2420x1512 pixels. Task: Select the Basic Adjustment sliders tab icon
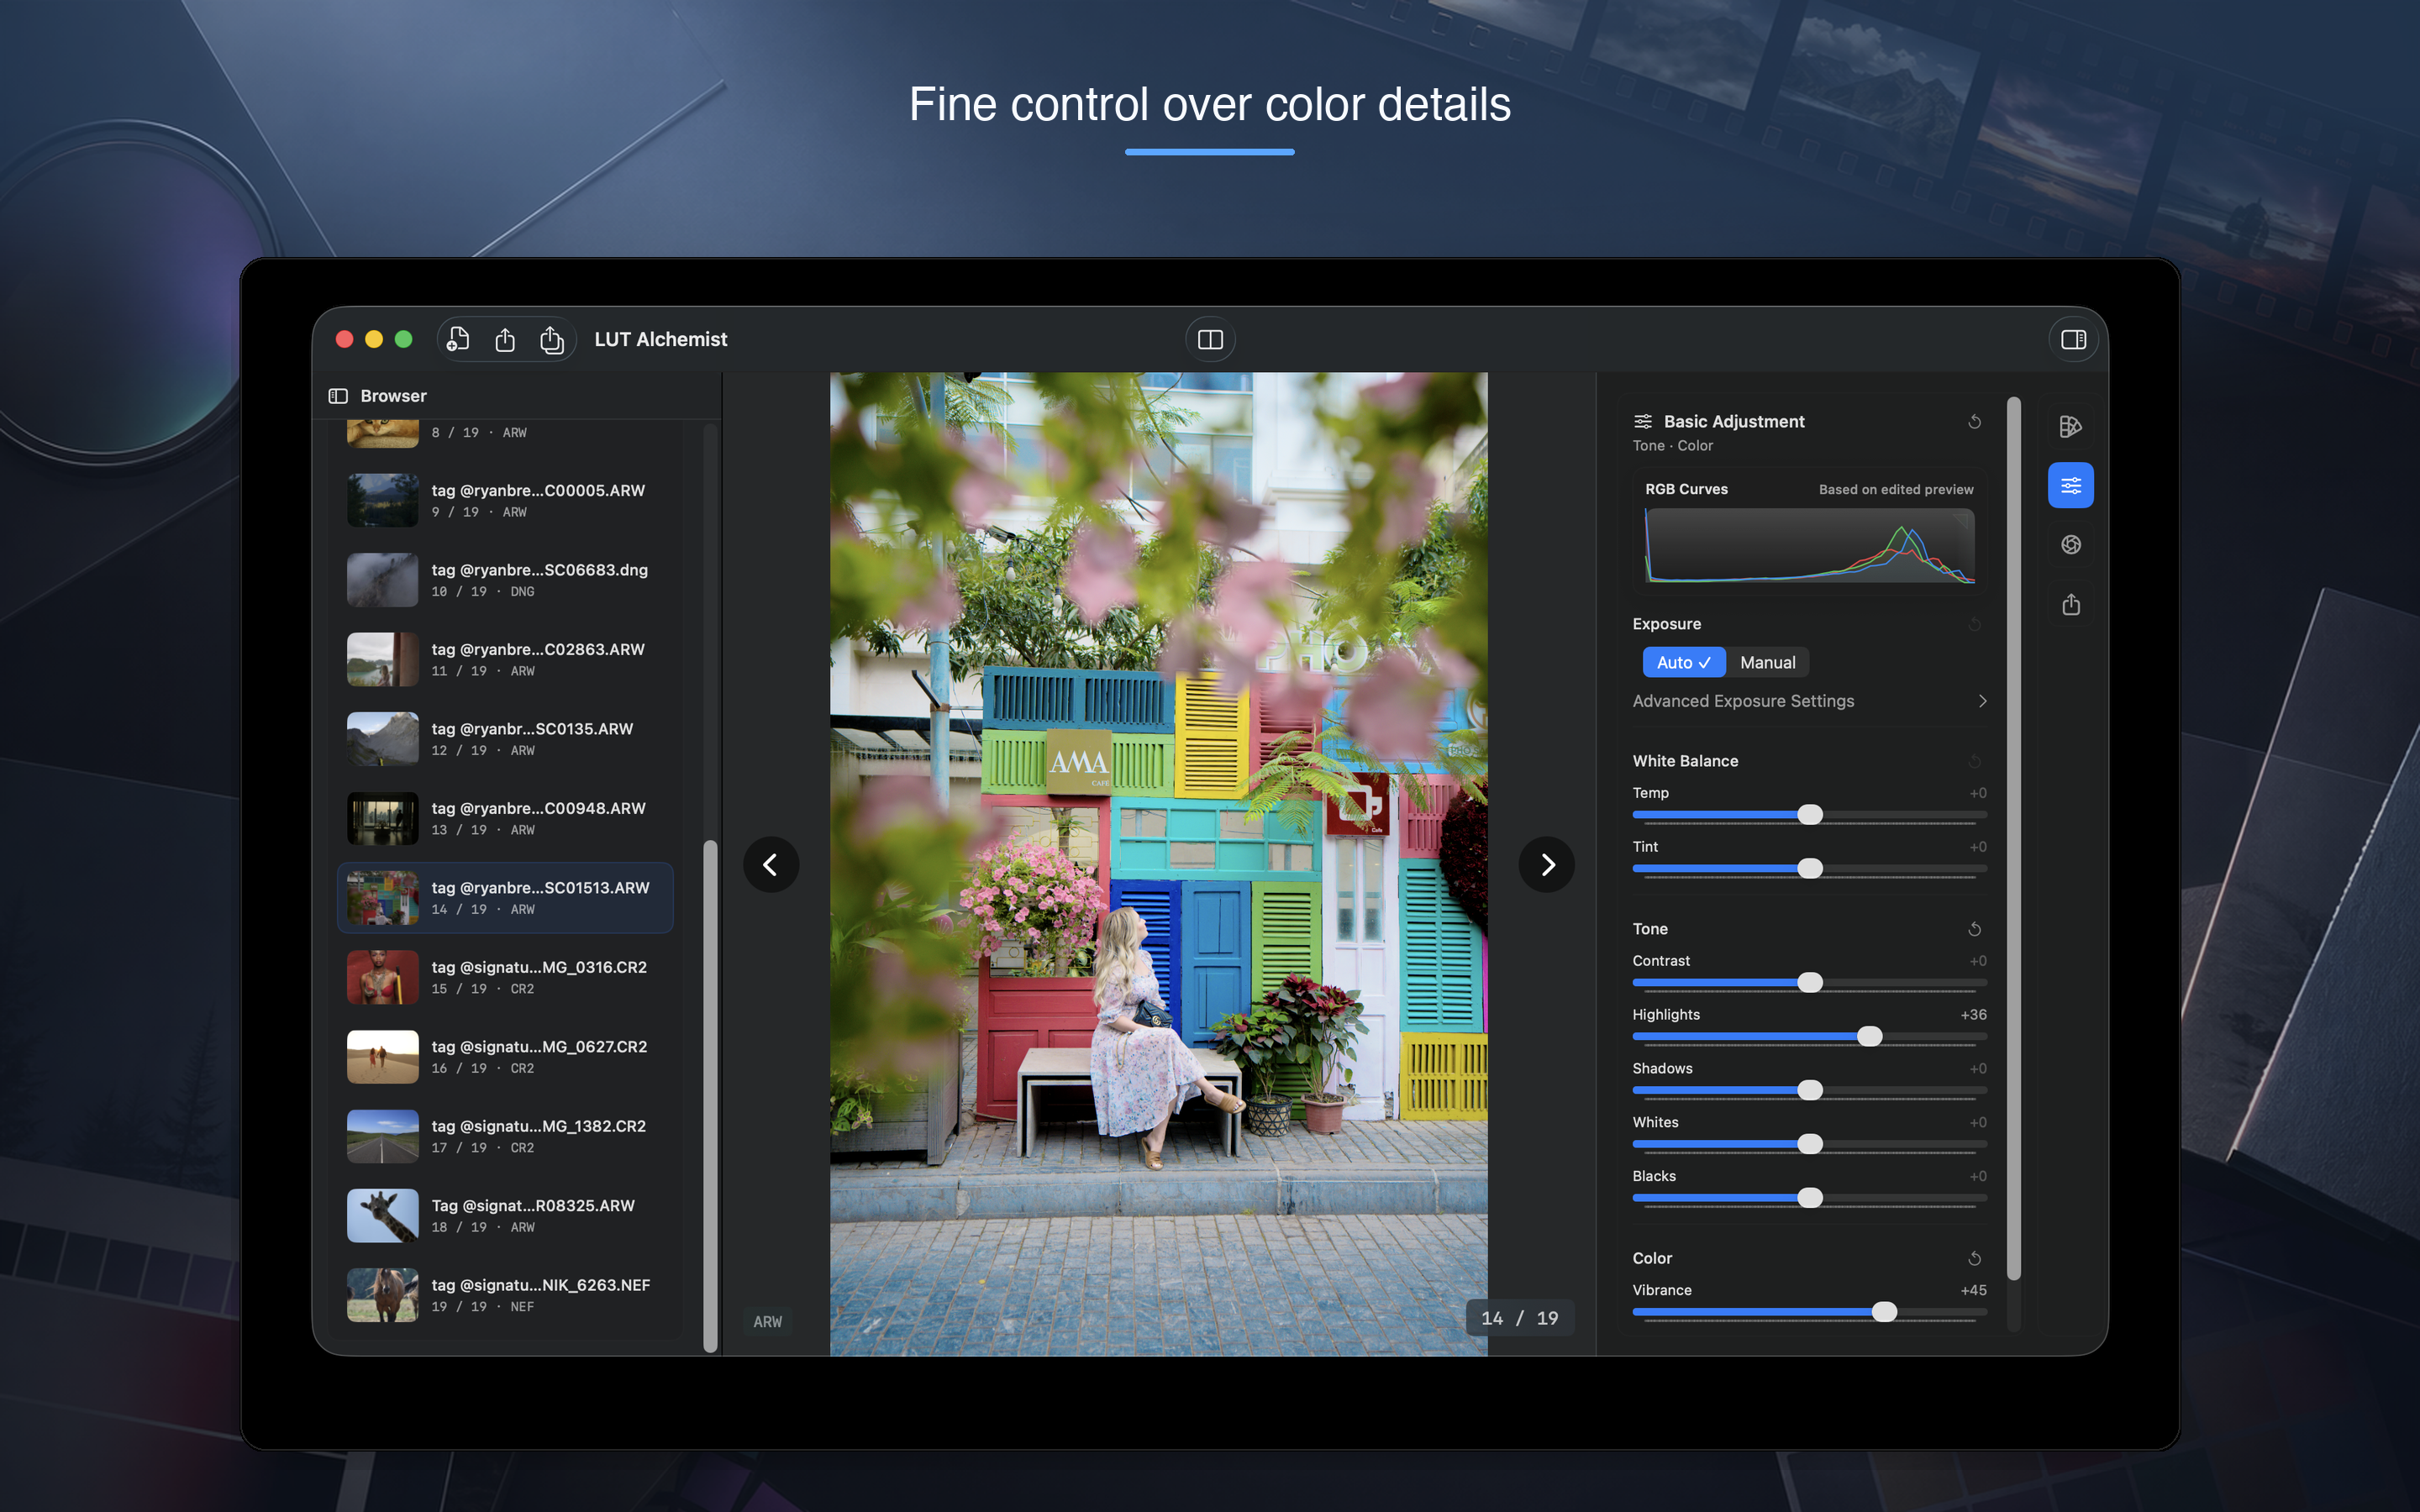[2070, 485]
